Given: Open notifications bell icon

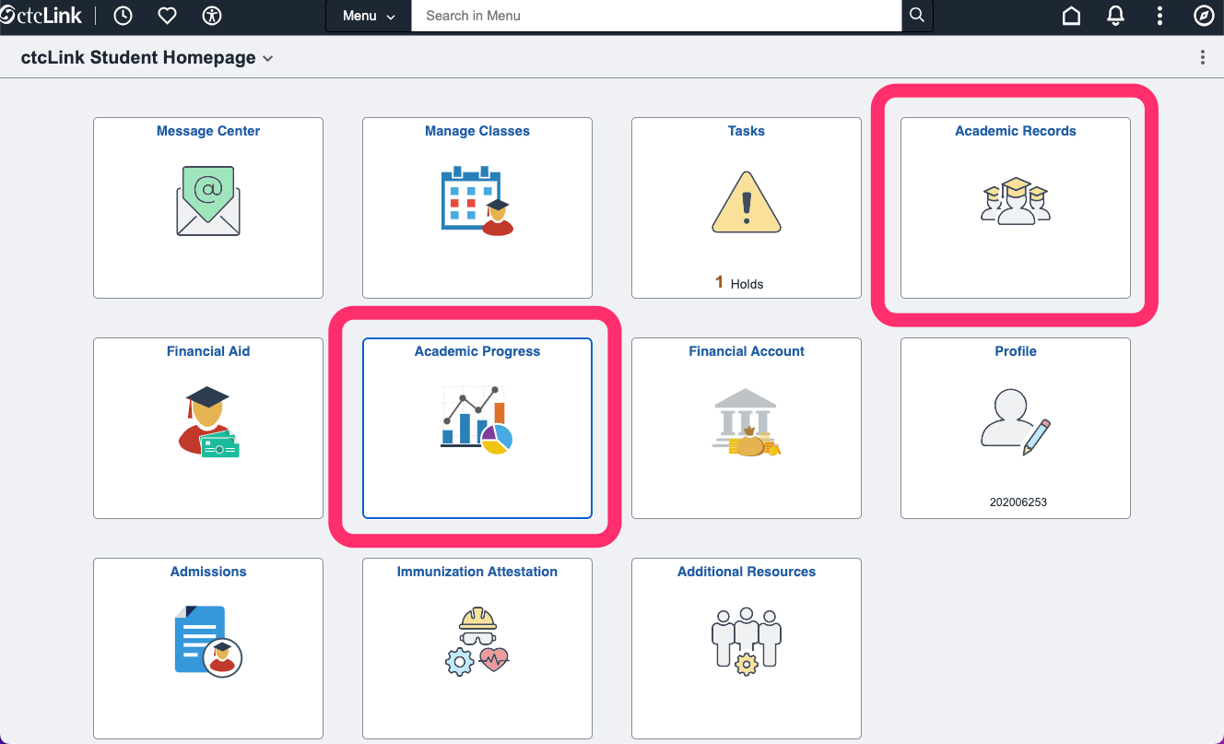Looking at the screenshot, I should click(x=1115, y=16).
